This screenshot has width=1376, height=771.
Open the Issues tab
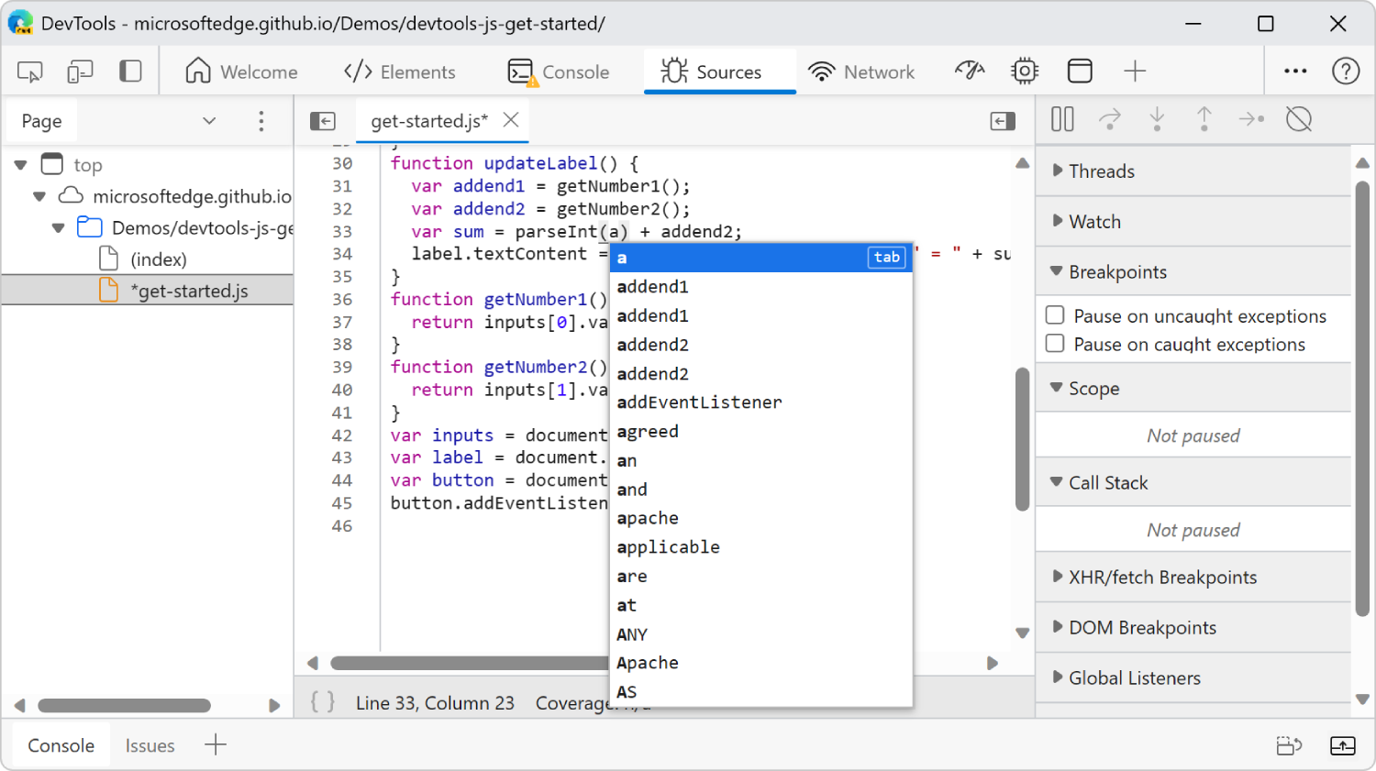pyautogui.click(x=150, y=745)
